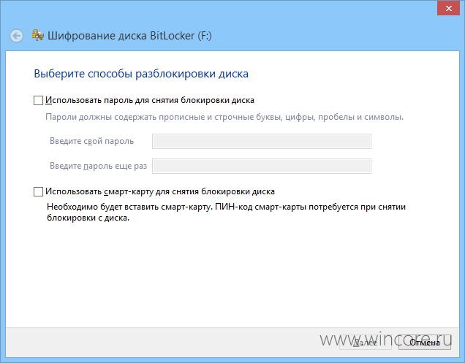Click the window title 'Шифрование диска BitLocker (F:)'
The width and height of the screenshot is (465, 363).
pyautogui.click(x=129, y=36)
